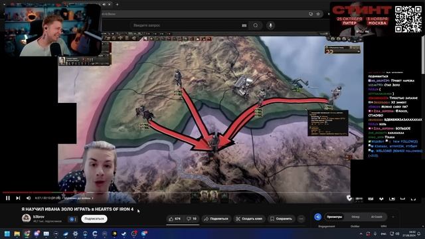
Task: Mute the video volume speaker icon
Action: coord(29,198)
